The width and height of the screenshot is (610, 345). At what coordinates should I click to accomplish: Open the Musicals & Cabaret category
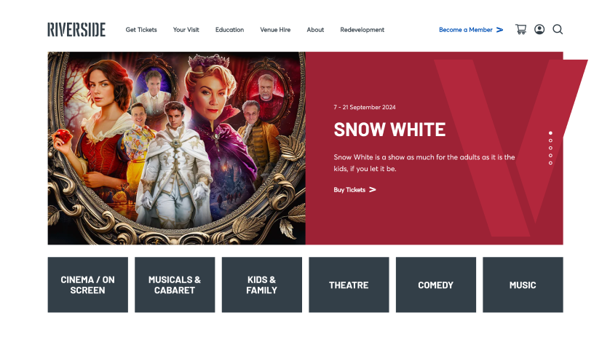pyautogui.click(x=175, y=285)
